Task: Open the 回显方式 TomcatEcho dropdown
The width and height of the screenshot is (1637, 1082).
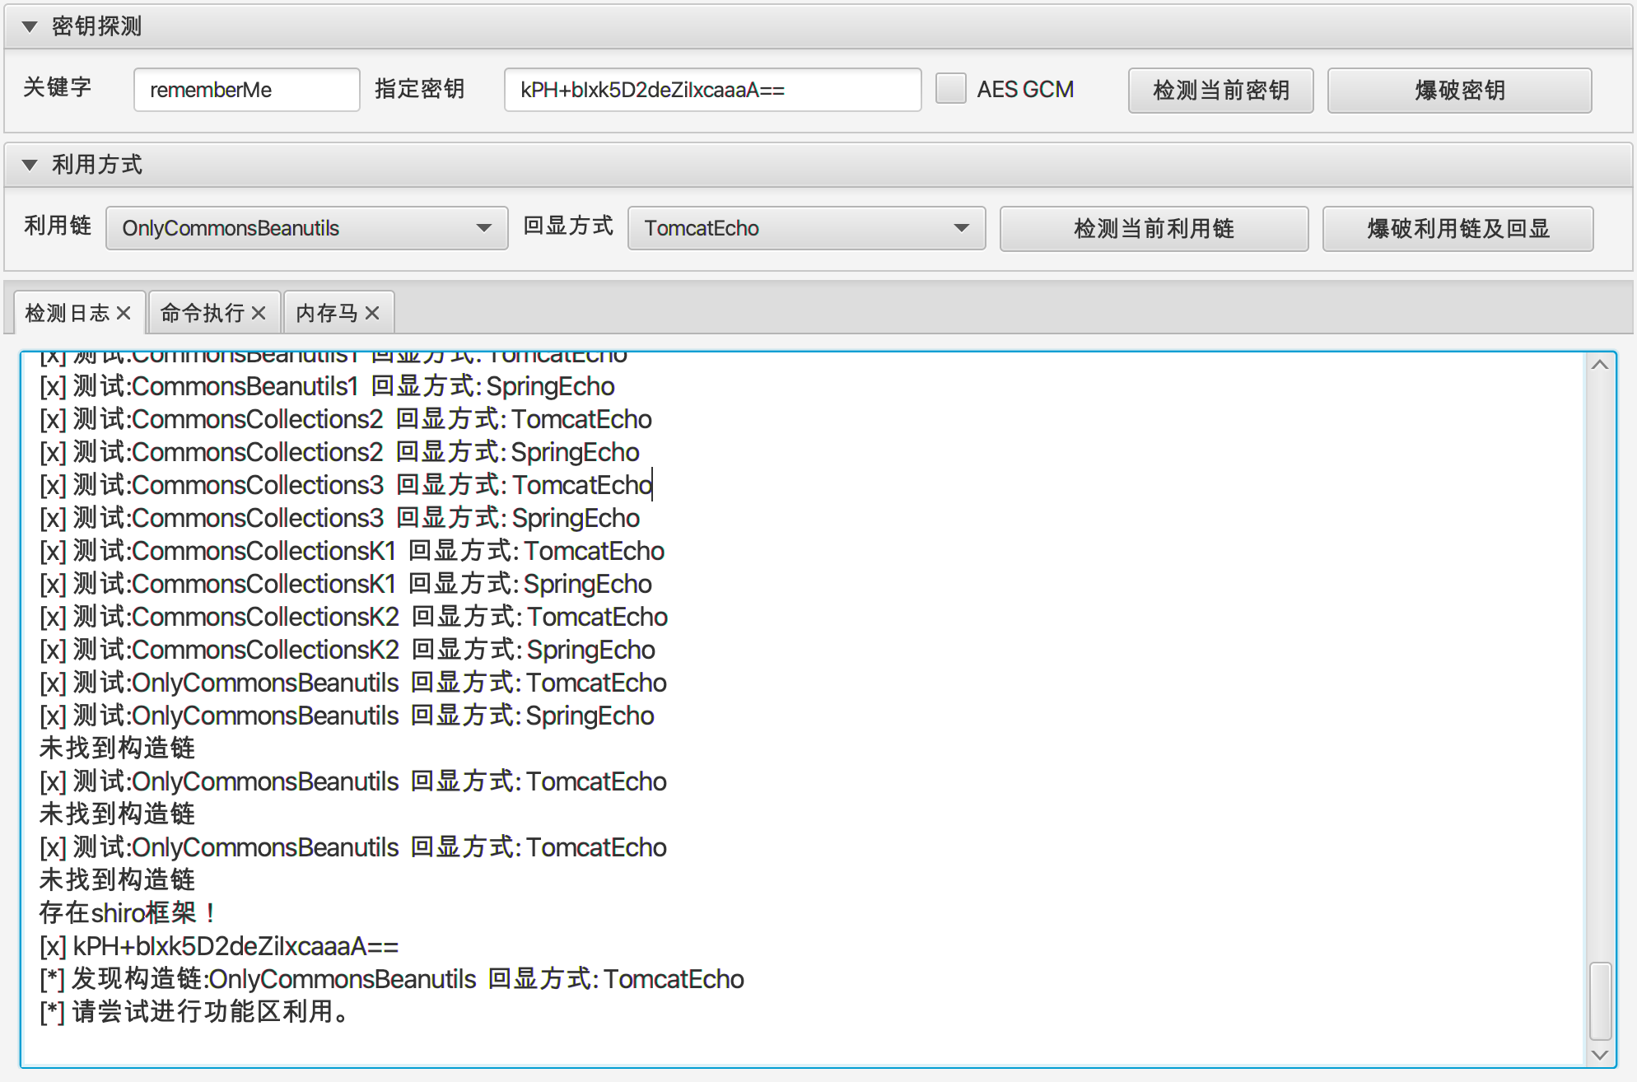Action: click(806, 228)
